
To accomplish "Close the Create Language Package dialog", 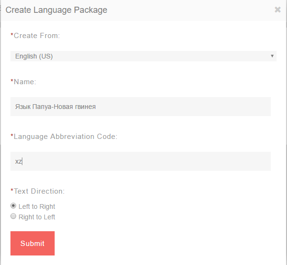I will [x=277, y=10].
